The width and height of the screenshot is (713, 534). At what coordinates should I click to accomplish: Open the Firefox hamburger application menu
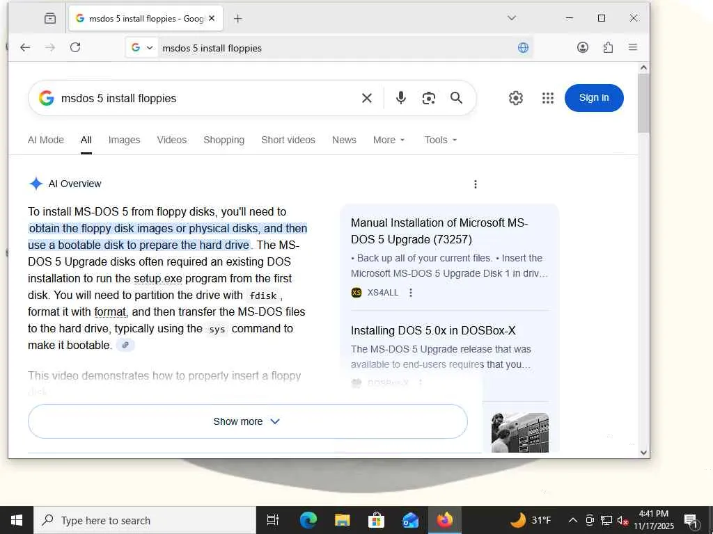coord(632,47)
